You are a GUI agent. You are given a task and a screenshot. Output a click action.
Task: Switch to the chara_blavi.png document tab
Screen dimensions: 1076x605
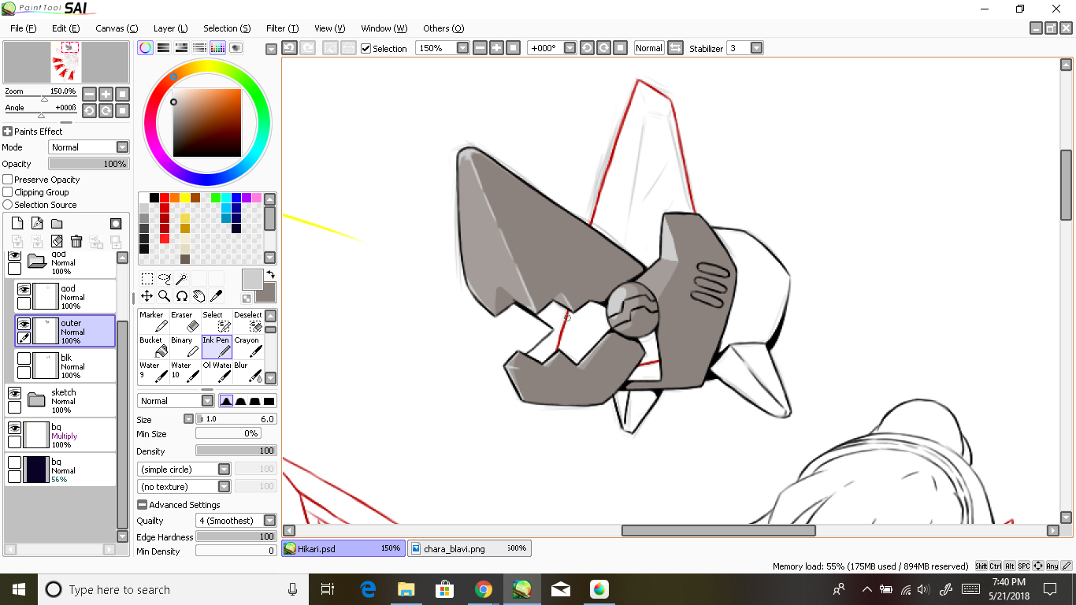point(469,548)
